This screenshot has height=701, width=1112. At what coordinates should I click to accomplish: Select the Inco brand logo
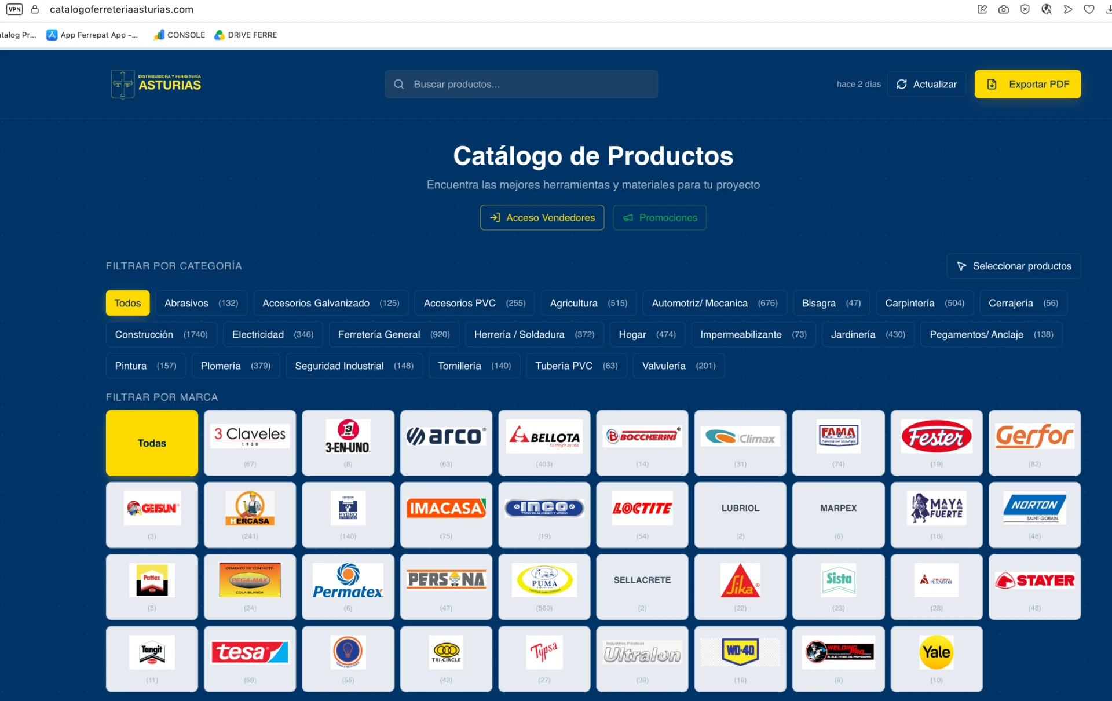[544, 514]
